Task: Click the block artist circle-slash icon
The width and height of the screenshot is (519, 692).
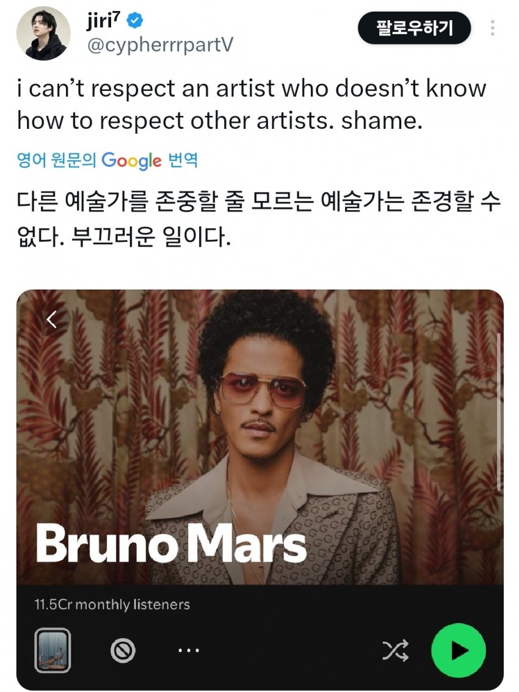Action: [x=123, y=650]
